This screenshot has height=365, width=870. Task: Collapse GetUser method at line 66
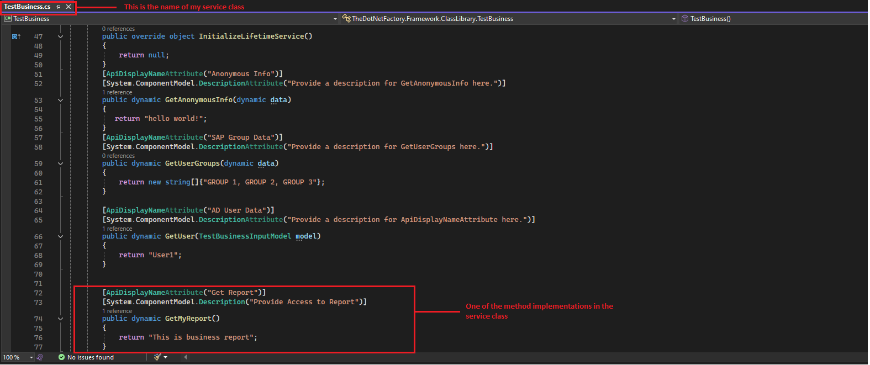(x=61, y=236)
